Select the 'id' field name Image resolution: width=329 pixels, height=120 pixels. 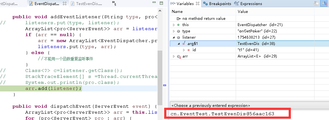[194, 50]
